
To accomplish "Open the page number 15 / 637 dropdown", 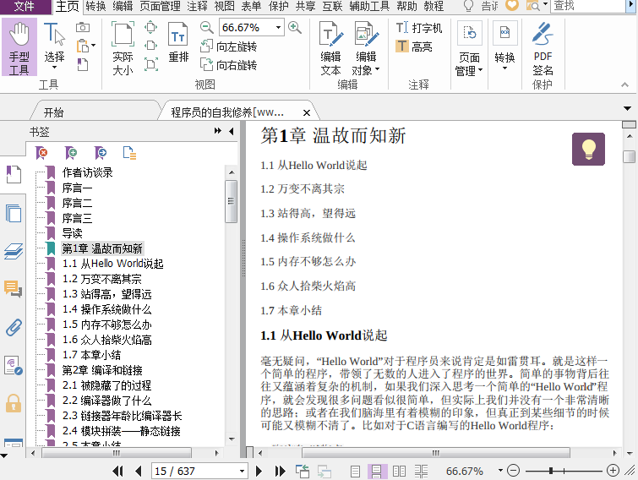I will click(x=242, y=471).
